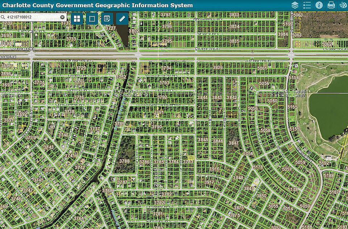Clear the search box with X button
348x229 pixels.
62,17
